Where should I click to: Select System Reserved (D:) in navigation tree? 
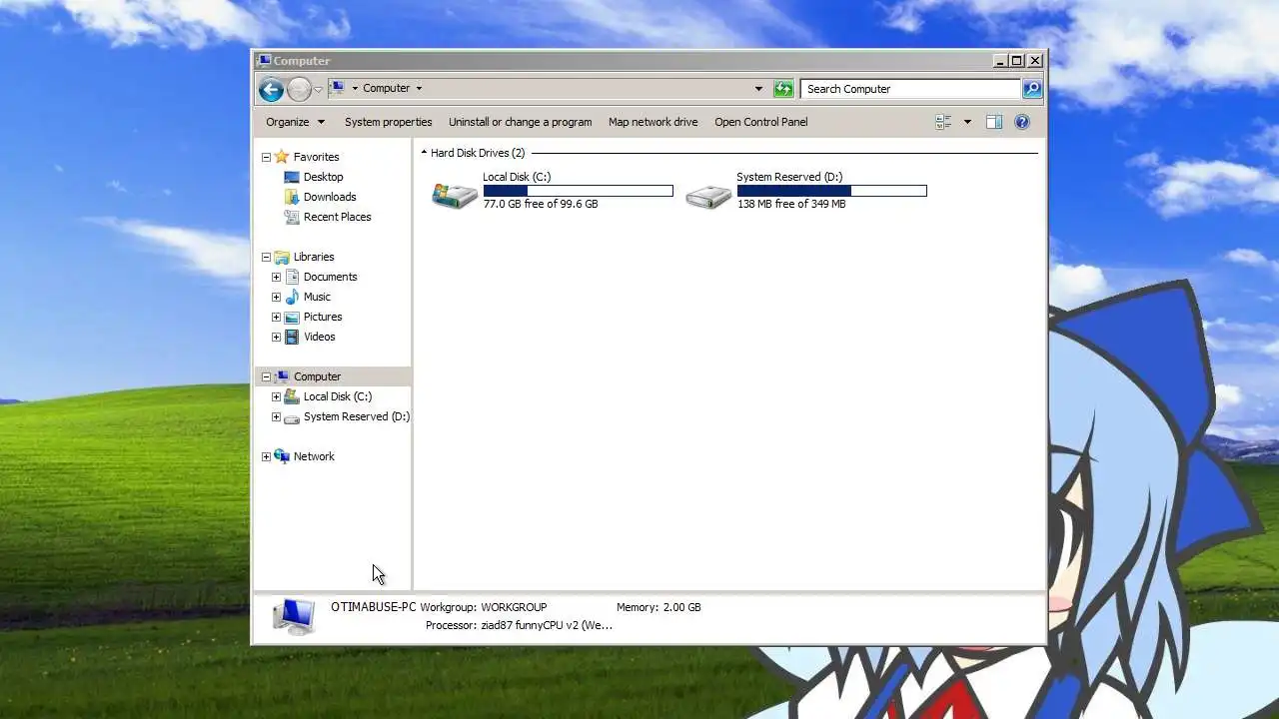pos(356,416)
